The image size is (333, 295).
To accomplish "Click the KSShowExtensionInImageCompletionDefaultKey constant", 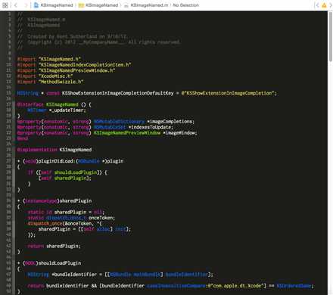I will coord(118,93).
